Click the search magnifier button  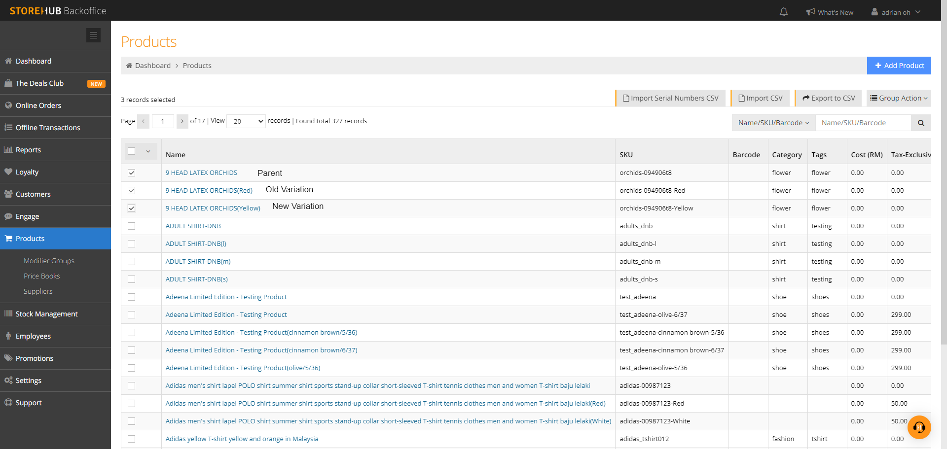pos(921,123)
